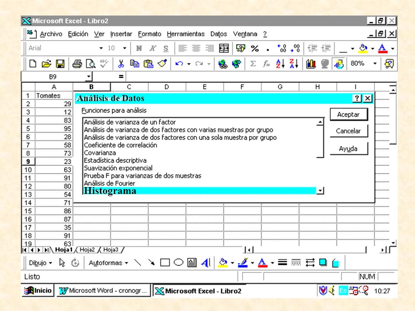Expand the 80% zoom dropdown

[x=375, y=63]
